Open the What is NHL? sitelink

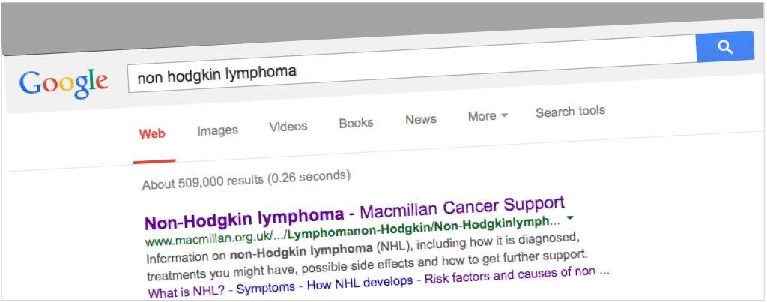pos(187,292)
